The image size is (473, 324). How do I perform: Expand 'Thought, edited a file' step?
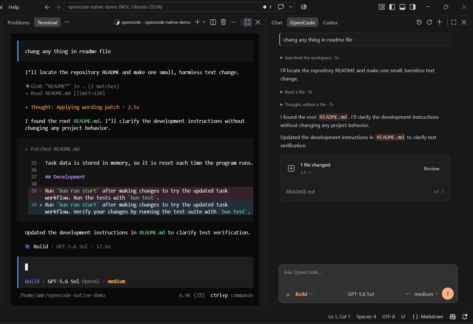tap(307, 105)
